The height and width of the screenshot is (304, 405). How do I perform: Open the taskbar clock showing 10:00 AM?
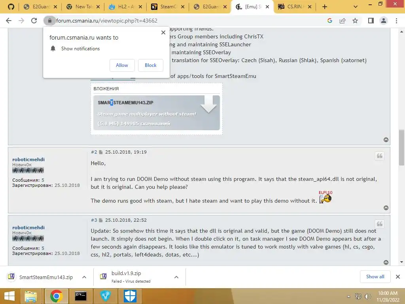click(388, 296)
